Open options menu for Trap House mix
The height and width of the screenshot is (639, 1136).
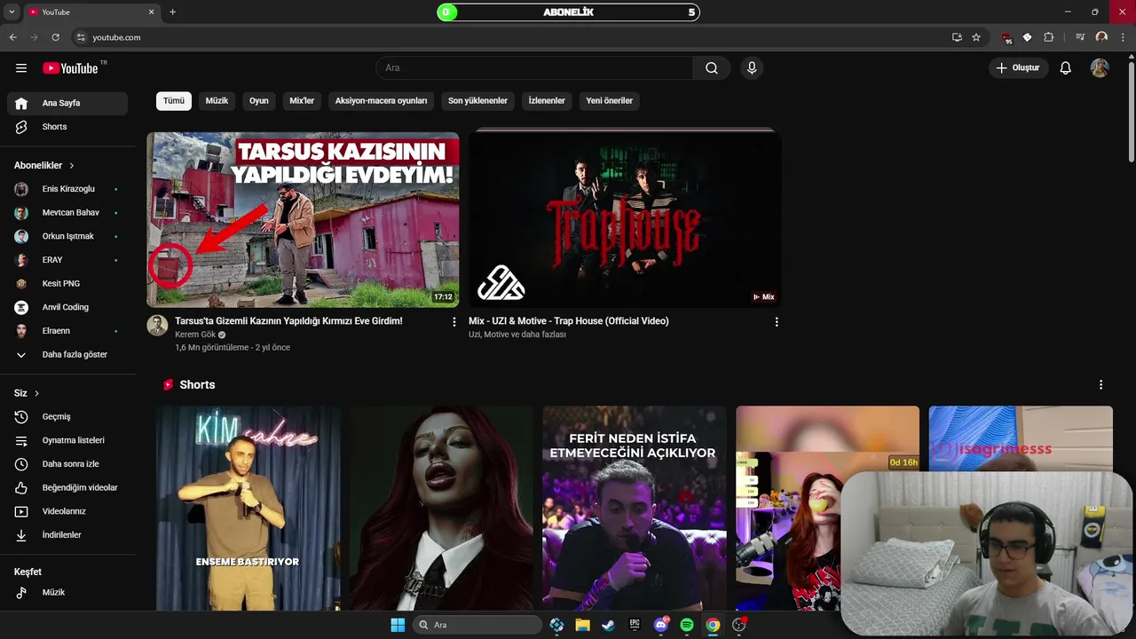(777, 322)
